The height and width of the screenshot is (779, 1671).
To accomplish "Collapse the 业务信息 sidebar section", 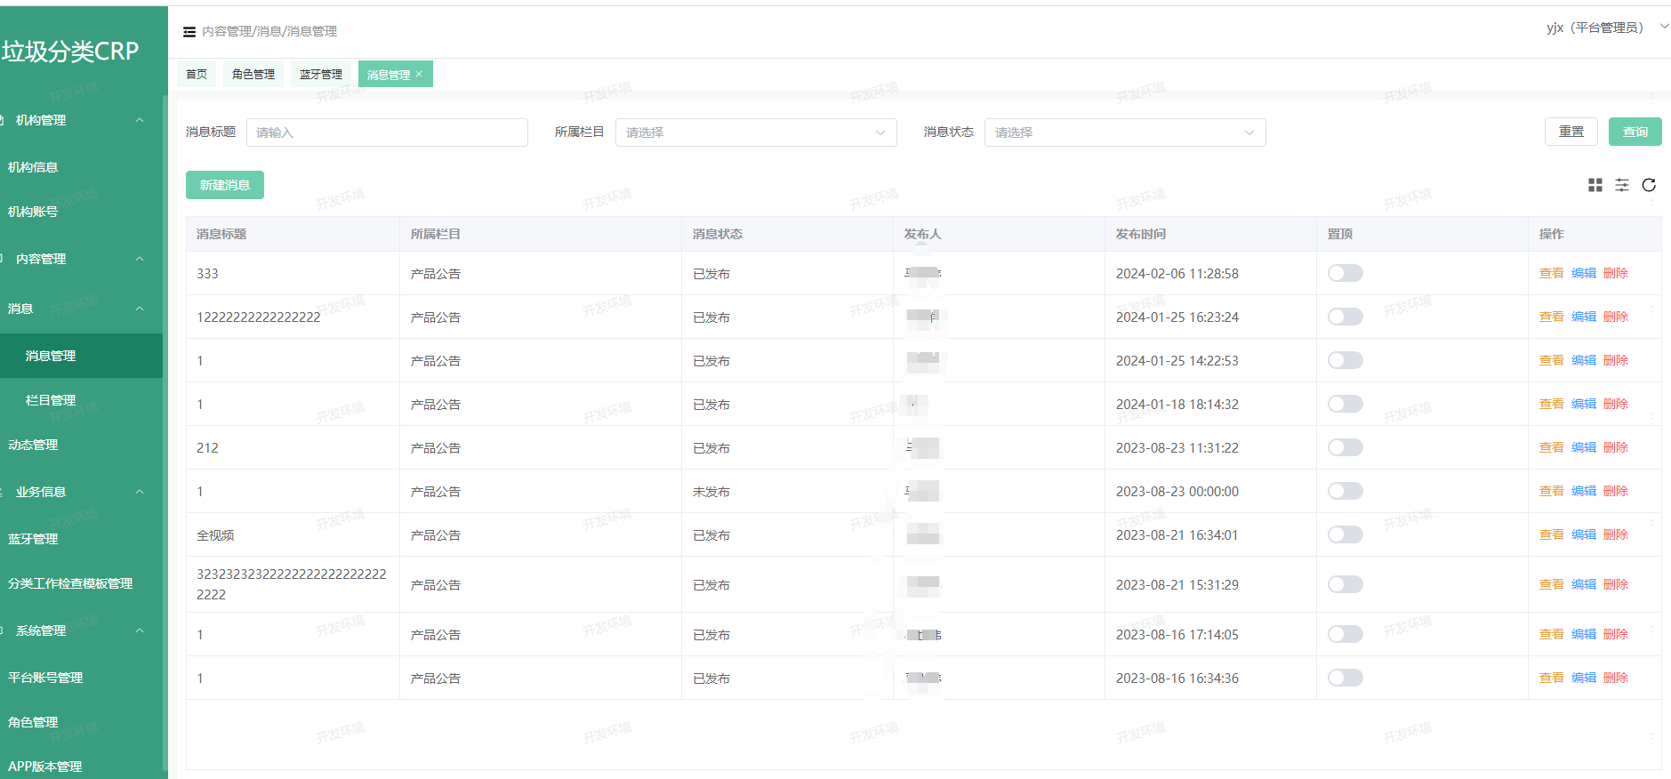I will click(x=140, y=492).
